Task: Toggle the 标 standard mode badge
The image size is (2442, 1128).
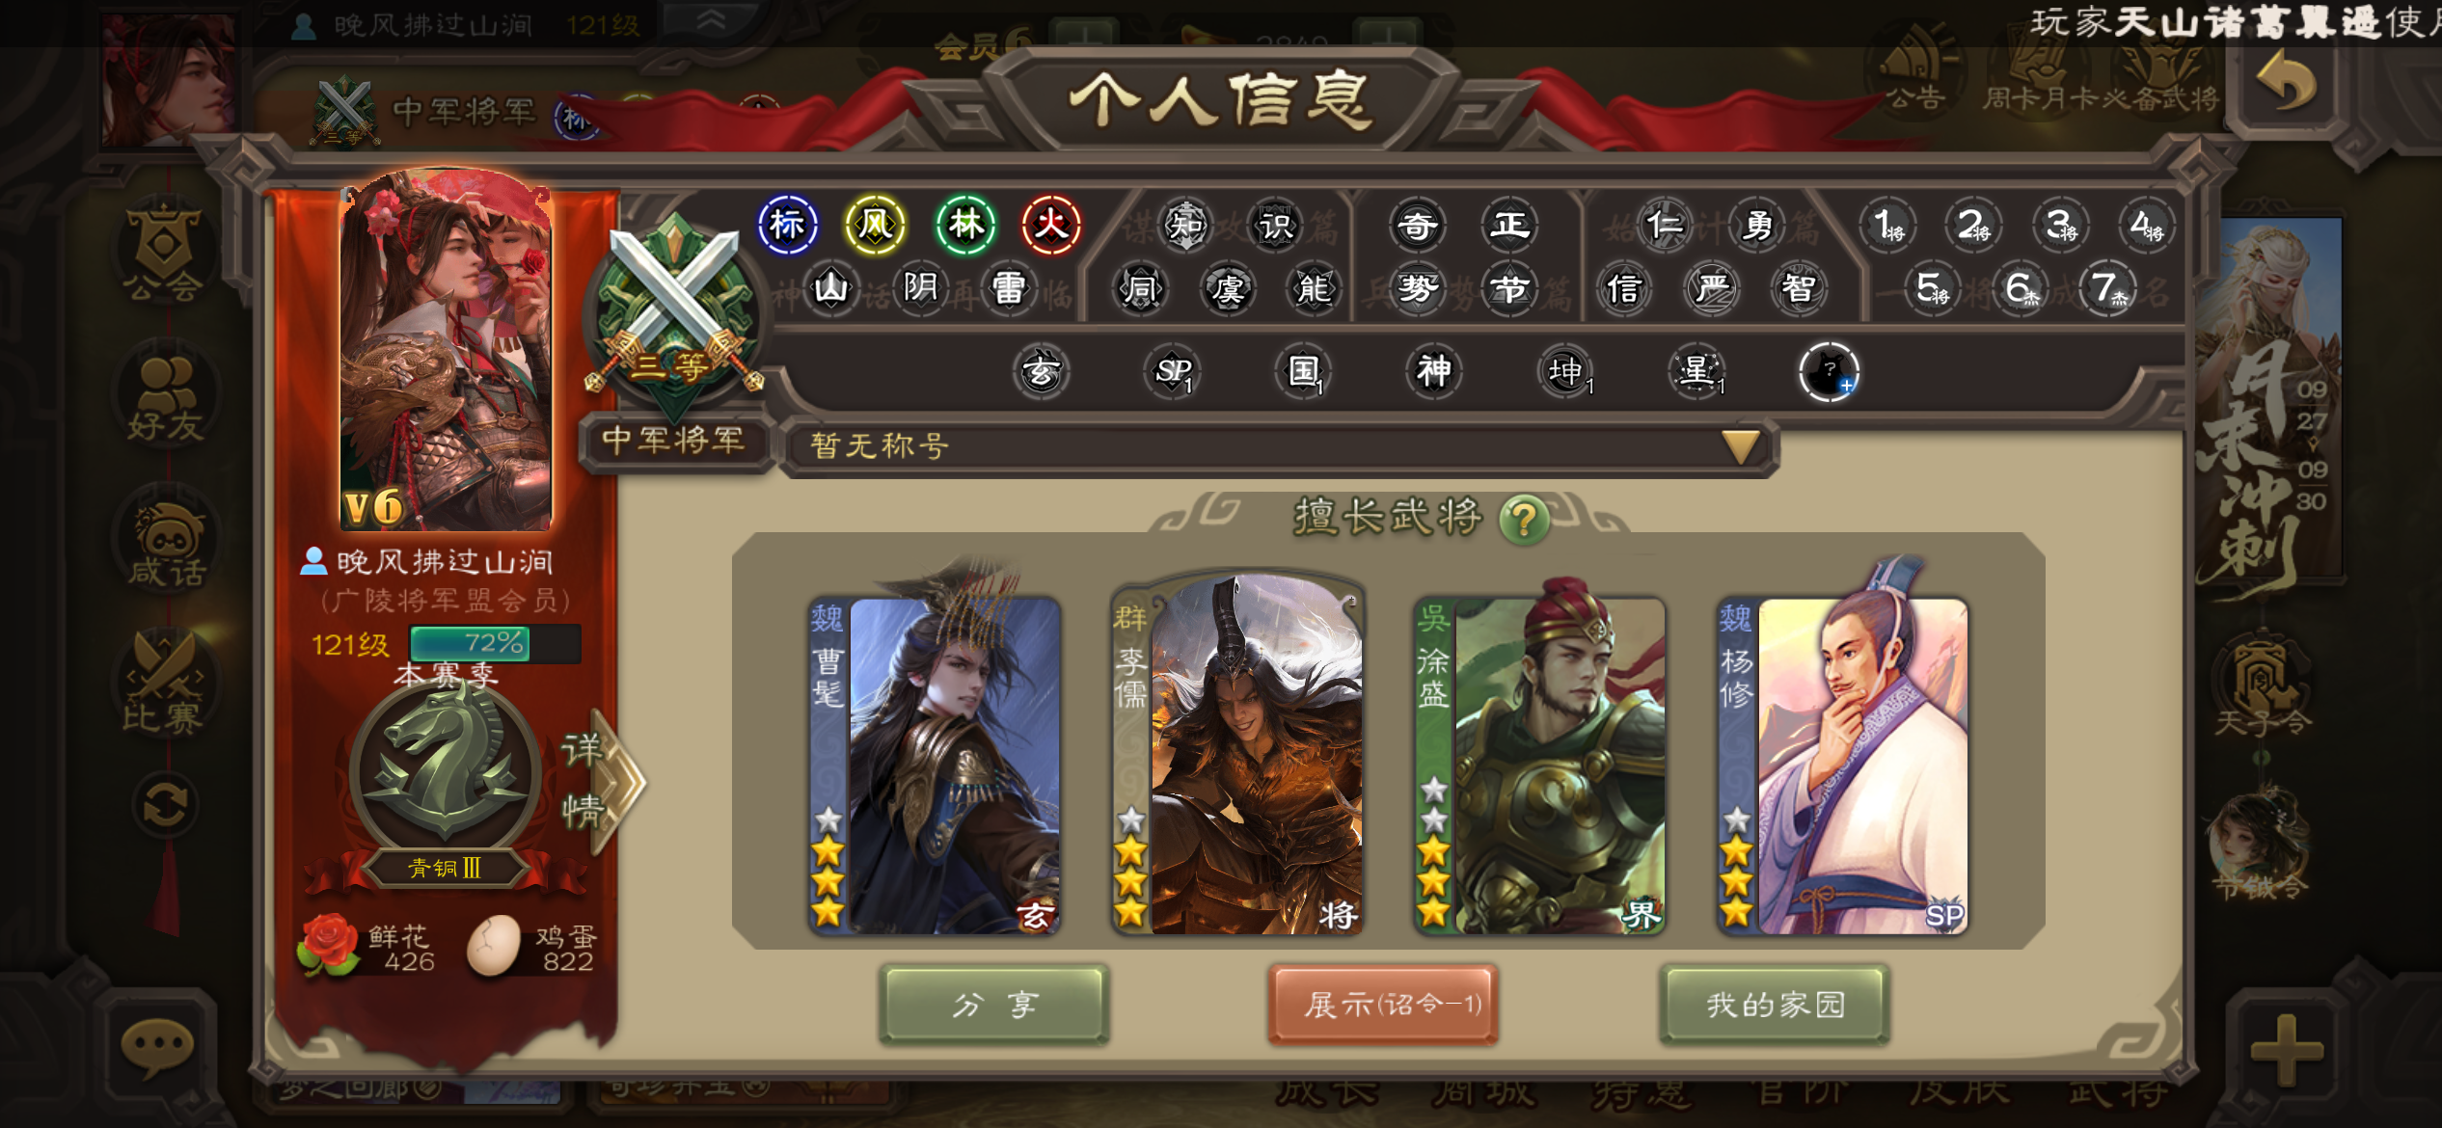Action: tap(787, 225)
